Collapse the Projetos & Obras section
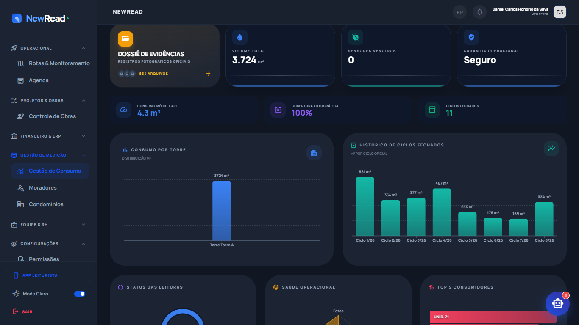This screenshot has width=579, height=325. pyautogui.click(x=84, y=101)
